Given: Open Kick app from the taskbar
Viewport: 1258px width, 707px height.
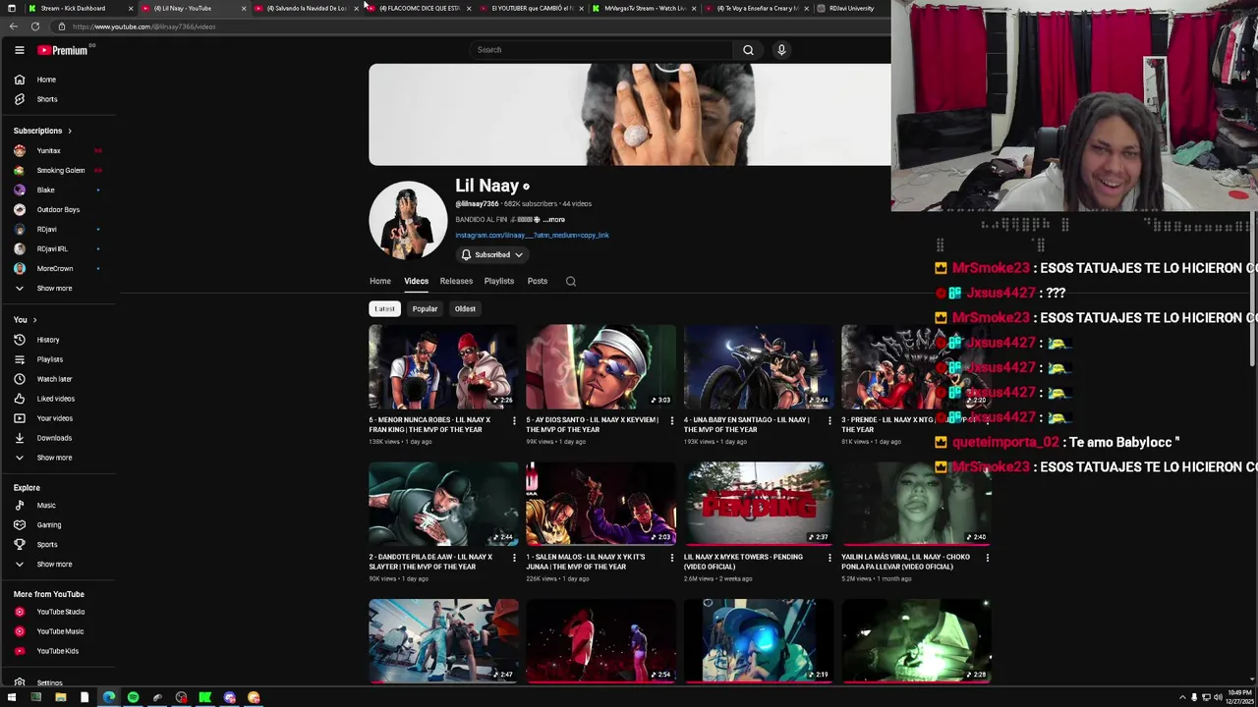Looking at the screenshot, I should [204, 697].
